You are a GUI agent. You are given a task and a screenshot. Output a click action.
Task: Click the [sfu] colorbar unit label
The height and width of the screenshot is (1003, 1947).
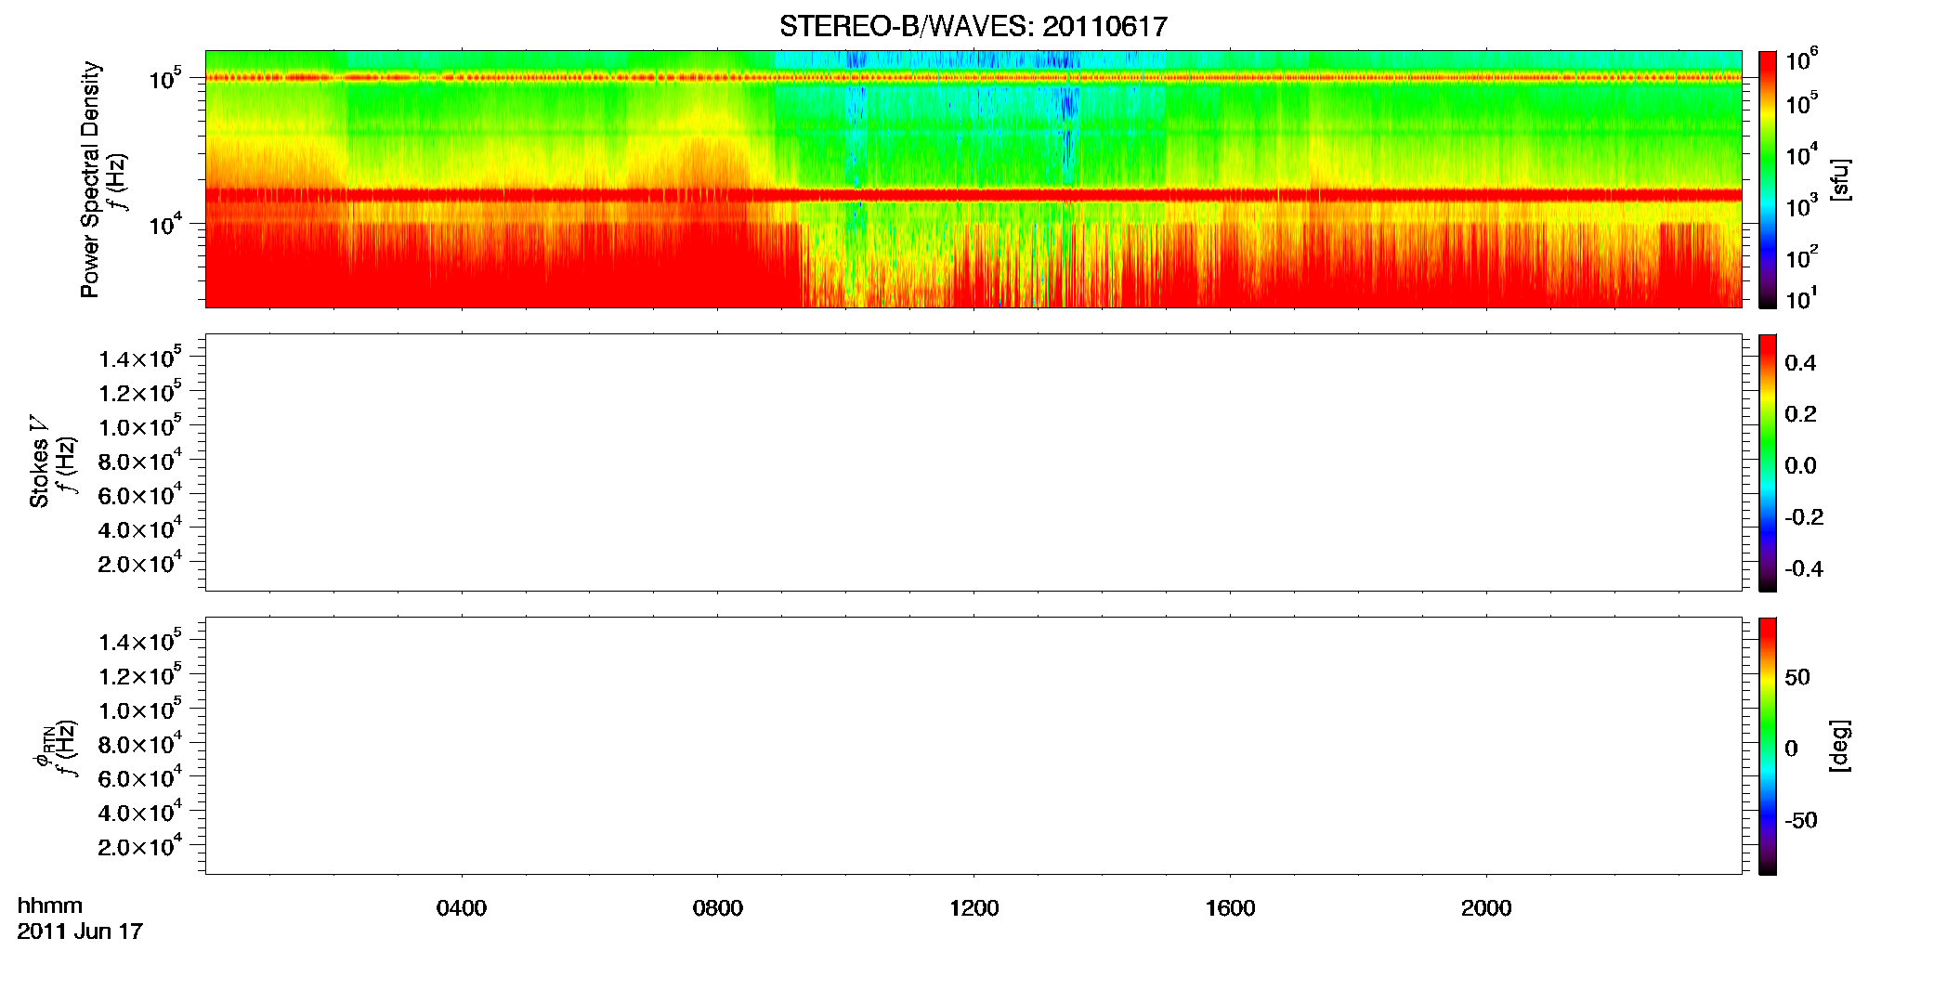tap(1840, 179)
